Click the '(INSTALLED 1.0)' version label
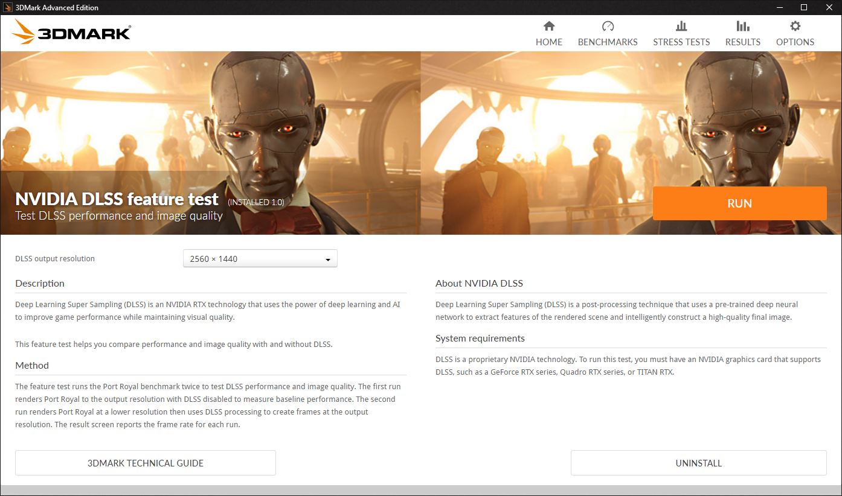The height and width of the screenshot is (496, 842). [x=255, y=202]
